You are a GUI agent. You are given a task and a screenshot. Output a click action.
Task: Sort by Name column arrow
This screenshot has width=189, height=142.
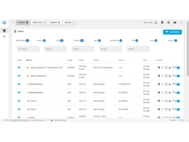tap(32, 60)
